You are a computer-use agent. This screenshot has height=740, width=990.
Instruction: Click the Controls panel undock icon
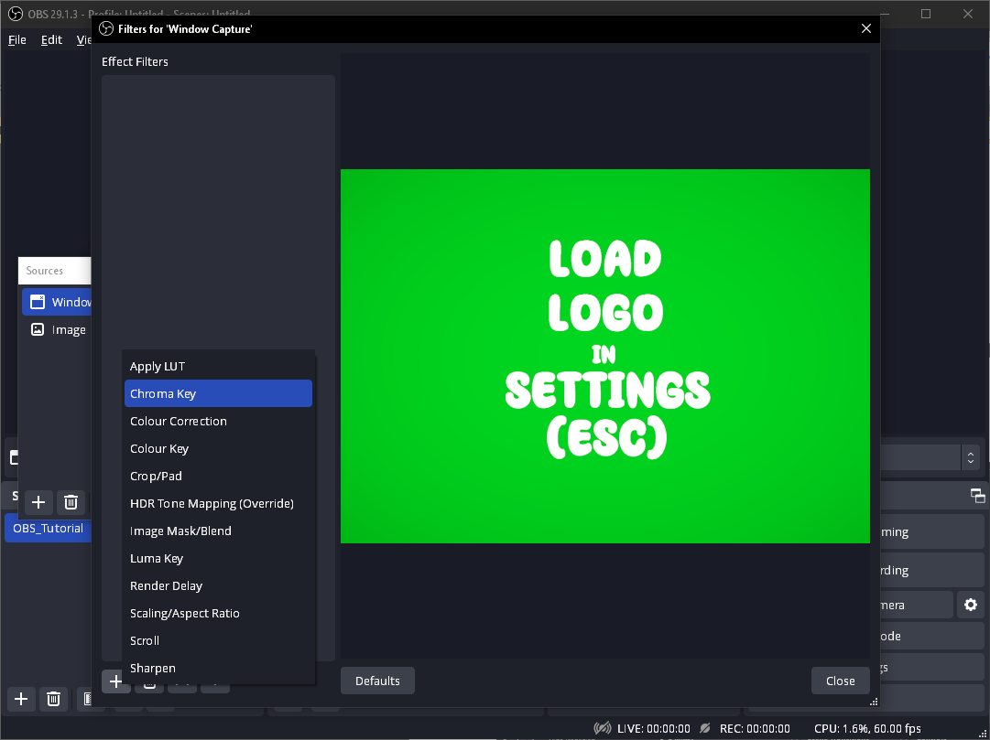pyautogui.click(x=978, y=496)
